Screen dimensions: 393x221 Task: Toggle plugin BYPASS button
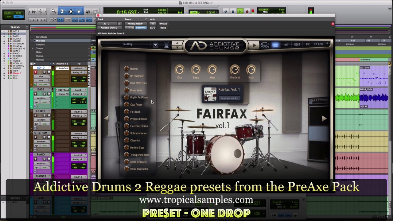pos(163,24)
